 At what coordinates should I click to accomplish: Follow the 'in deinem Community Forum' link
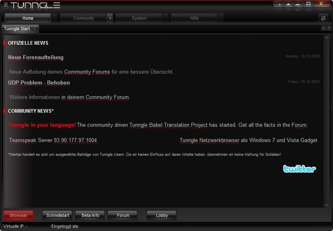tap(95, 97)
